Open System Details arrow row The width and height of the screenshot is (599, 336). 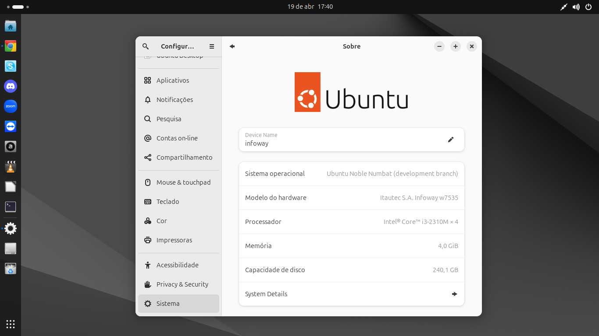click(x=352, y=294)
